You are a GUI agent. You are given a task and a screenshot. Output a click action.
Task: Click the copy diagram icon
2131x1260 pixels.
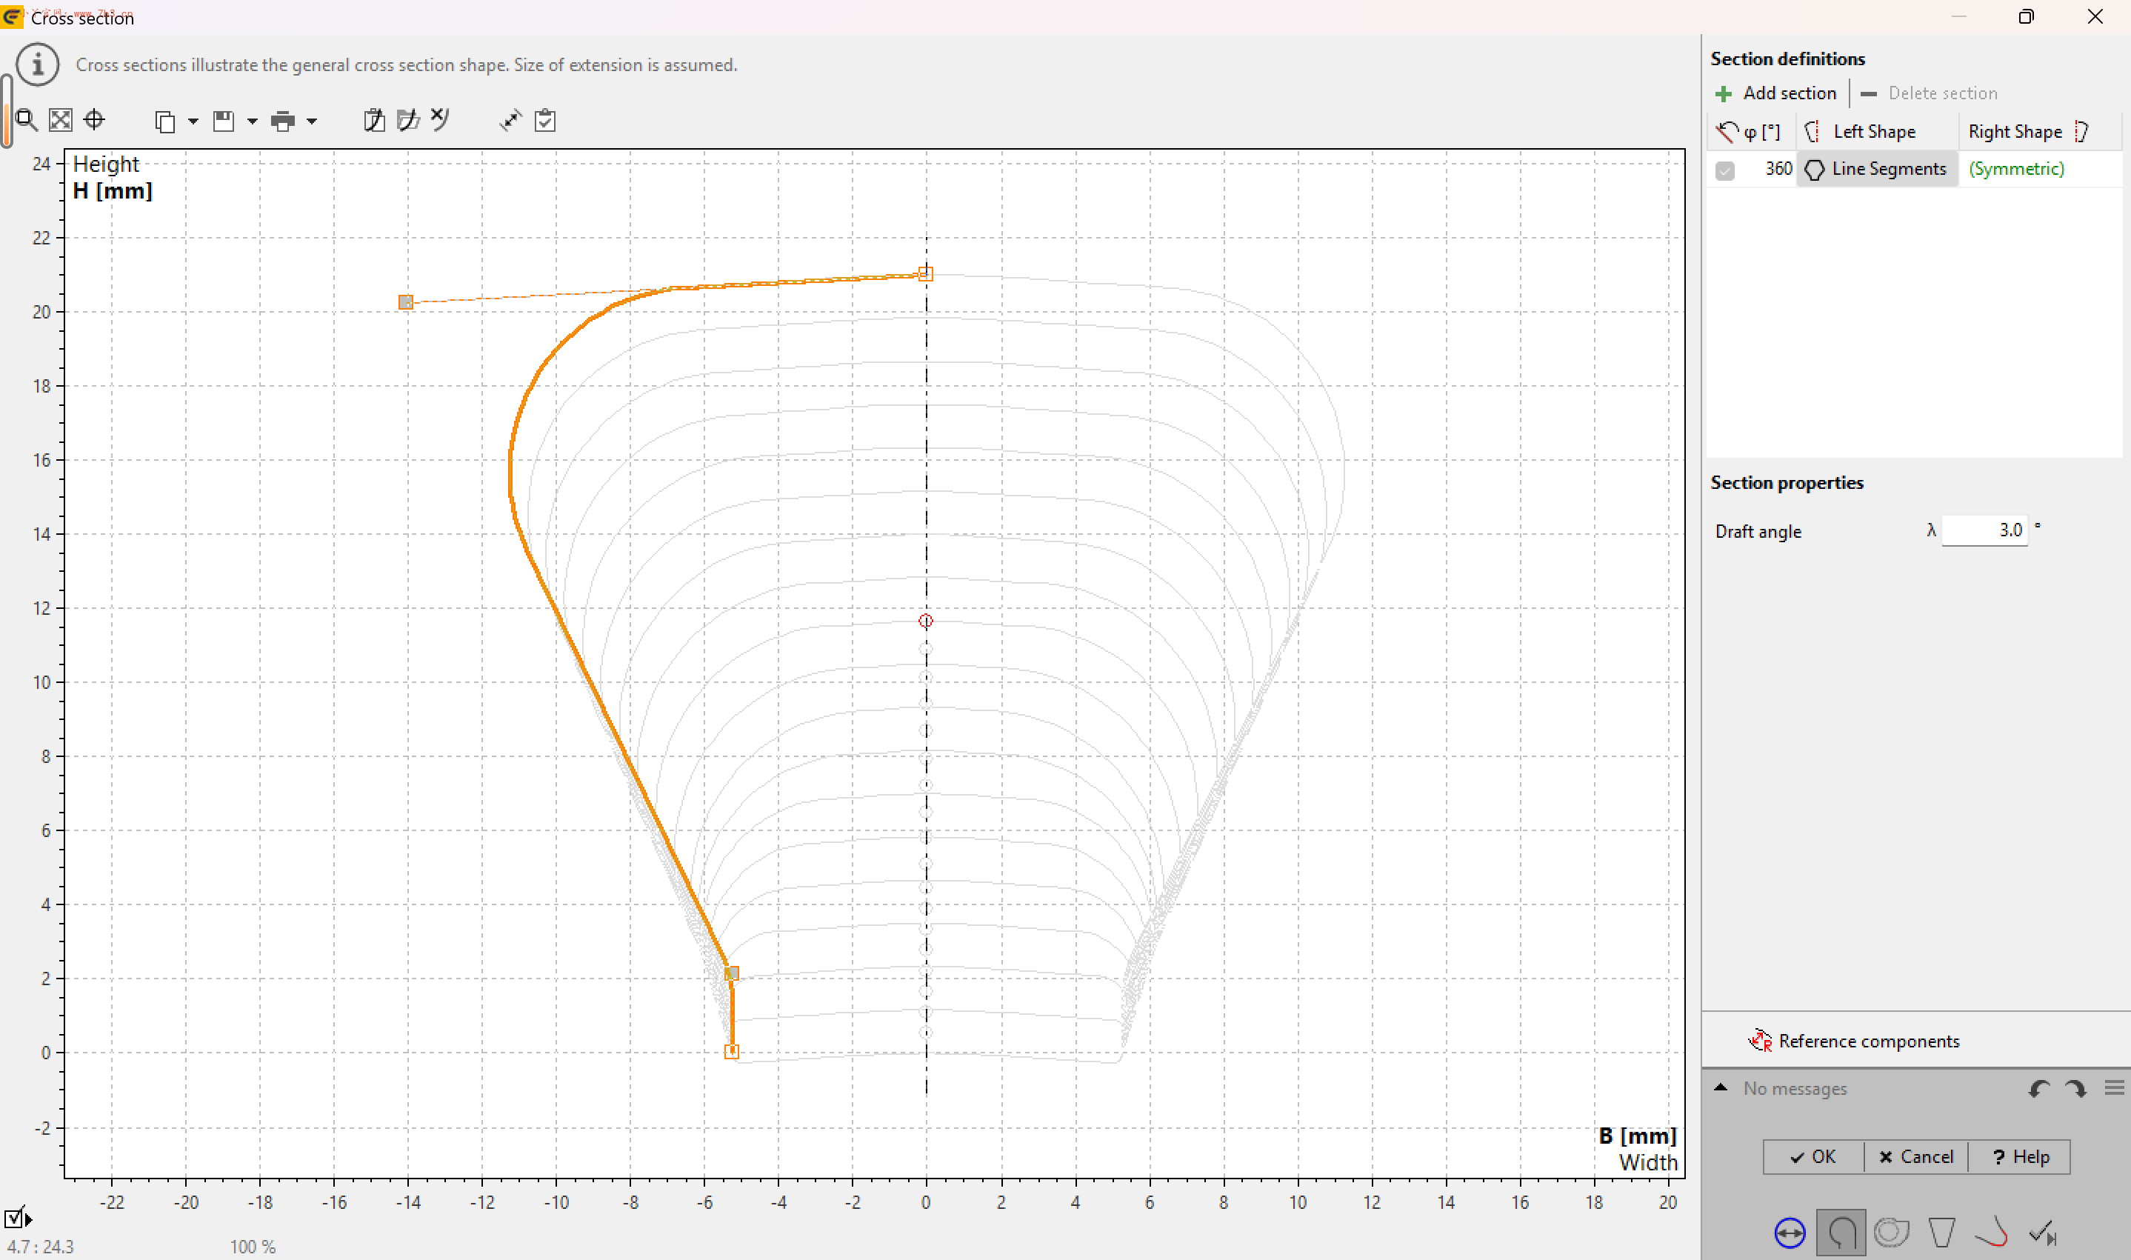coord(164,121)
